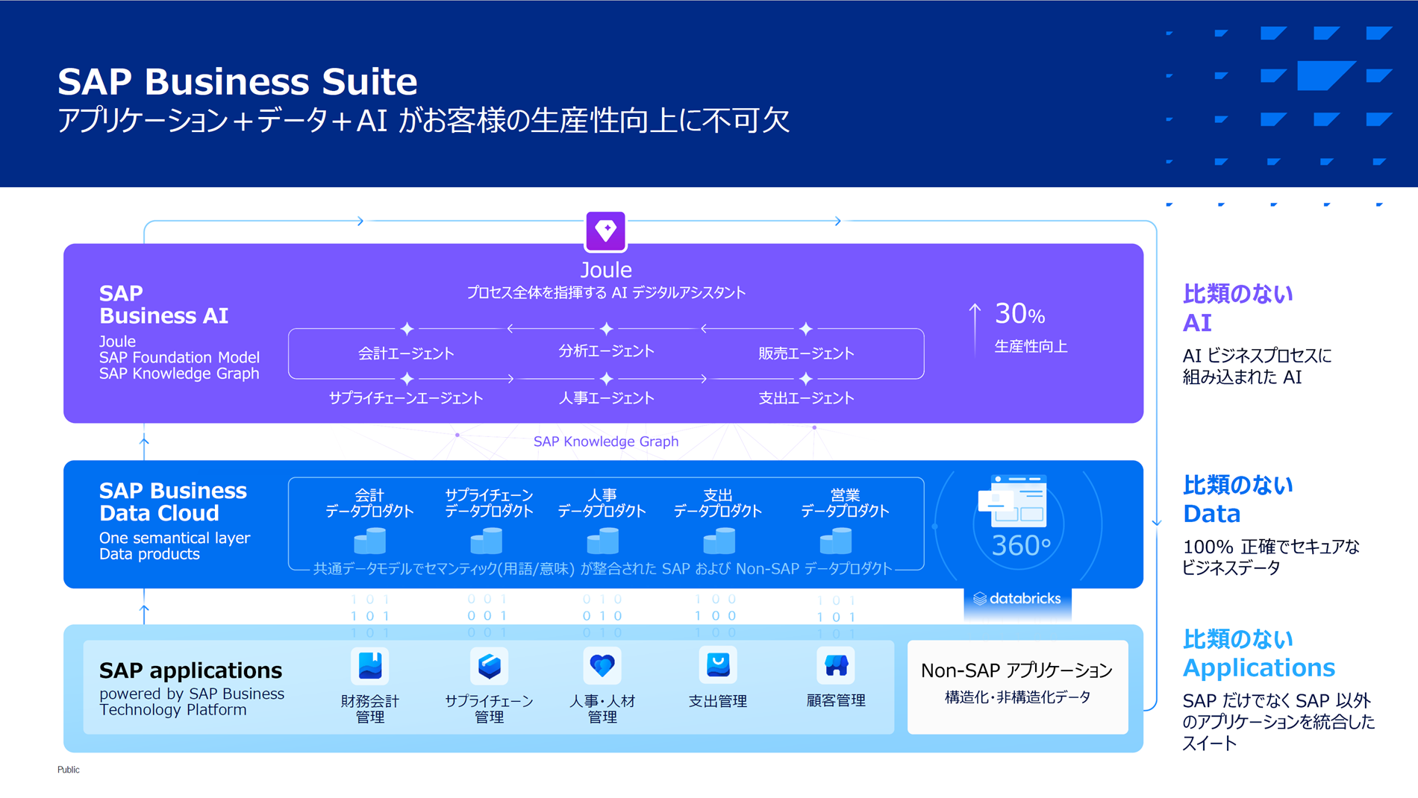Screen dimensions: 1418x798
Task: Click the 営業データプロダクト database icon
Action: click(x=836, y=541)
